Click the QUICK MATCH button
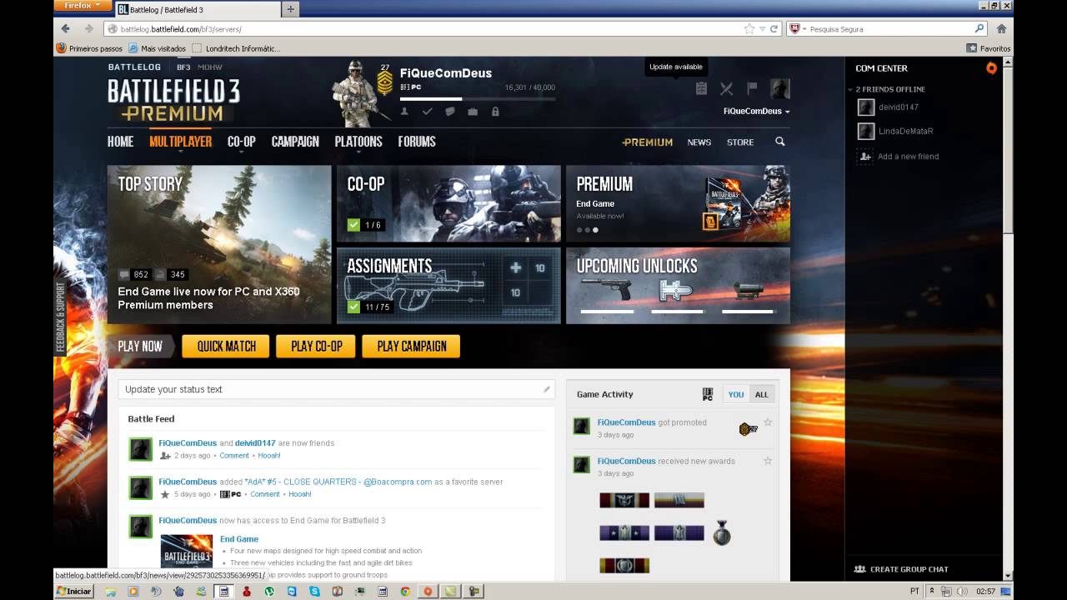 pos(226,347)
